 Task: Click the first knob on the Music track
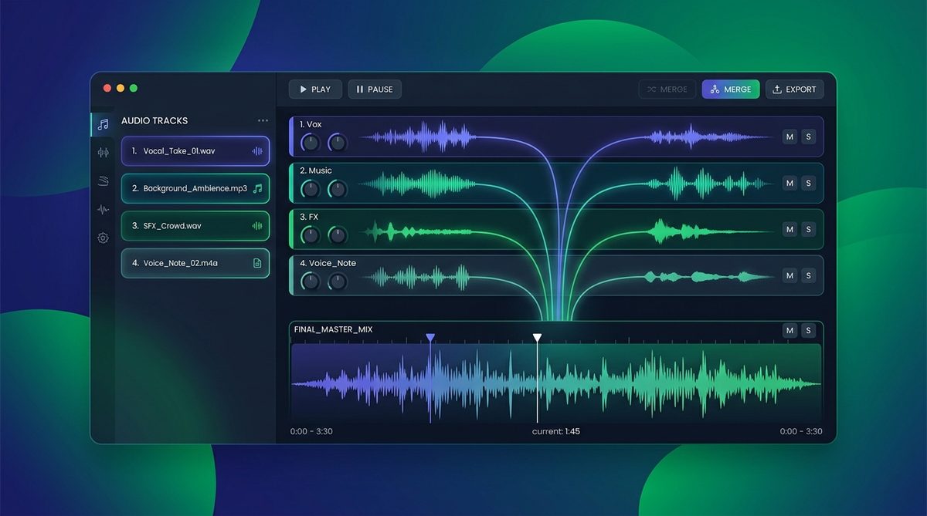(x=311, y=189)
